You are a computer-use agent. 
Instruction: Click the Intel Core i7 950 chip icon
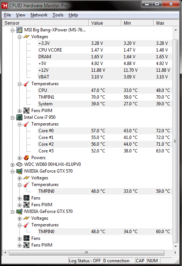click(x=19, y=117)
